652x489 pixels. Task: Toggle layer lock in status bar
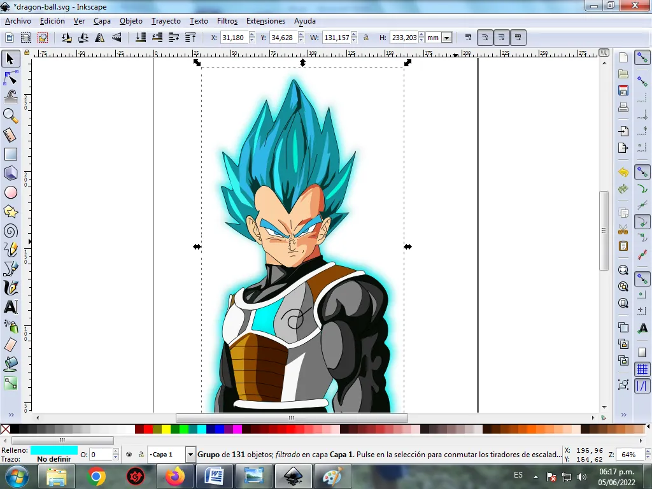coord(141,455)
